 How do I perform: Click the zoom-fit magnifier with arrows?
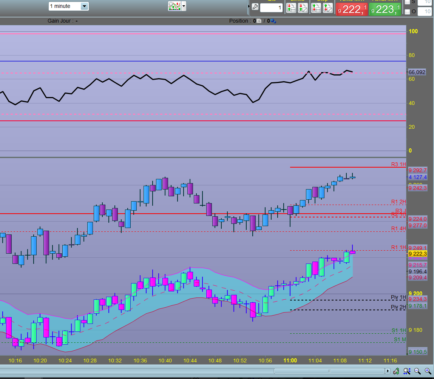coord(407,371)
